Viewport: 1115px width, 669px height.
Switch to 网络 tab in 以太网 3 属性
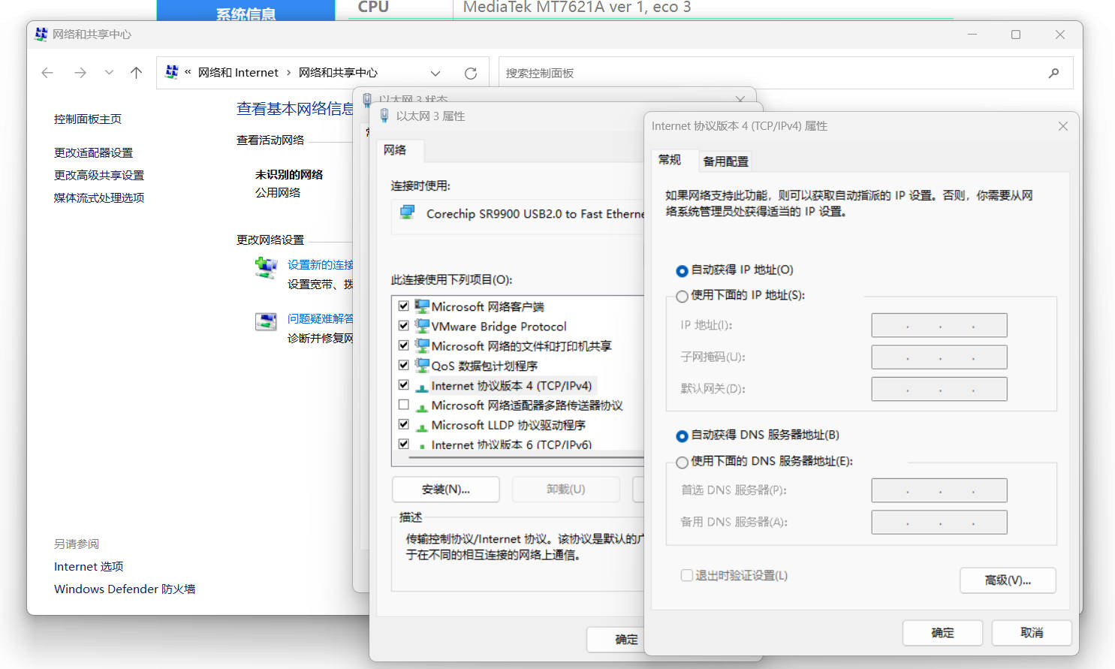[x=395, y=150]
